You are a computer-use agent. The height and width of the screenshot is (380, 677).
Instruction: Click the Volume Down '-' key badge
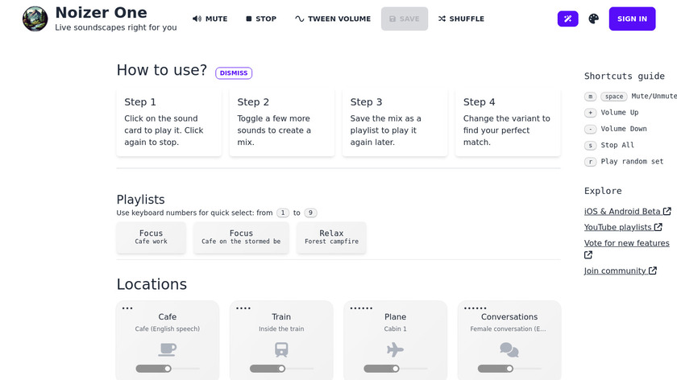click(x=590, y=129)
